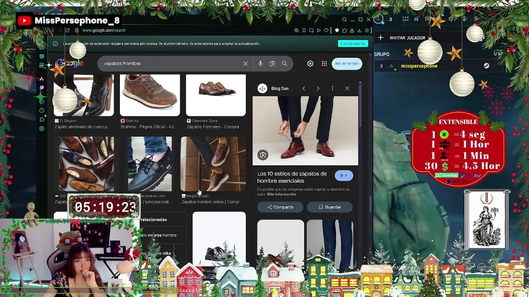Open history clock icon in browser sidebar
529x297 pixels.
(42, 111)
